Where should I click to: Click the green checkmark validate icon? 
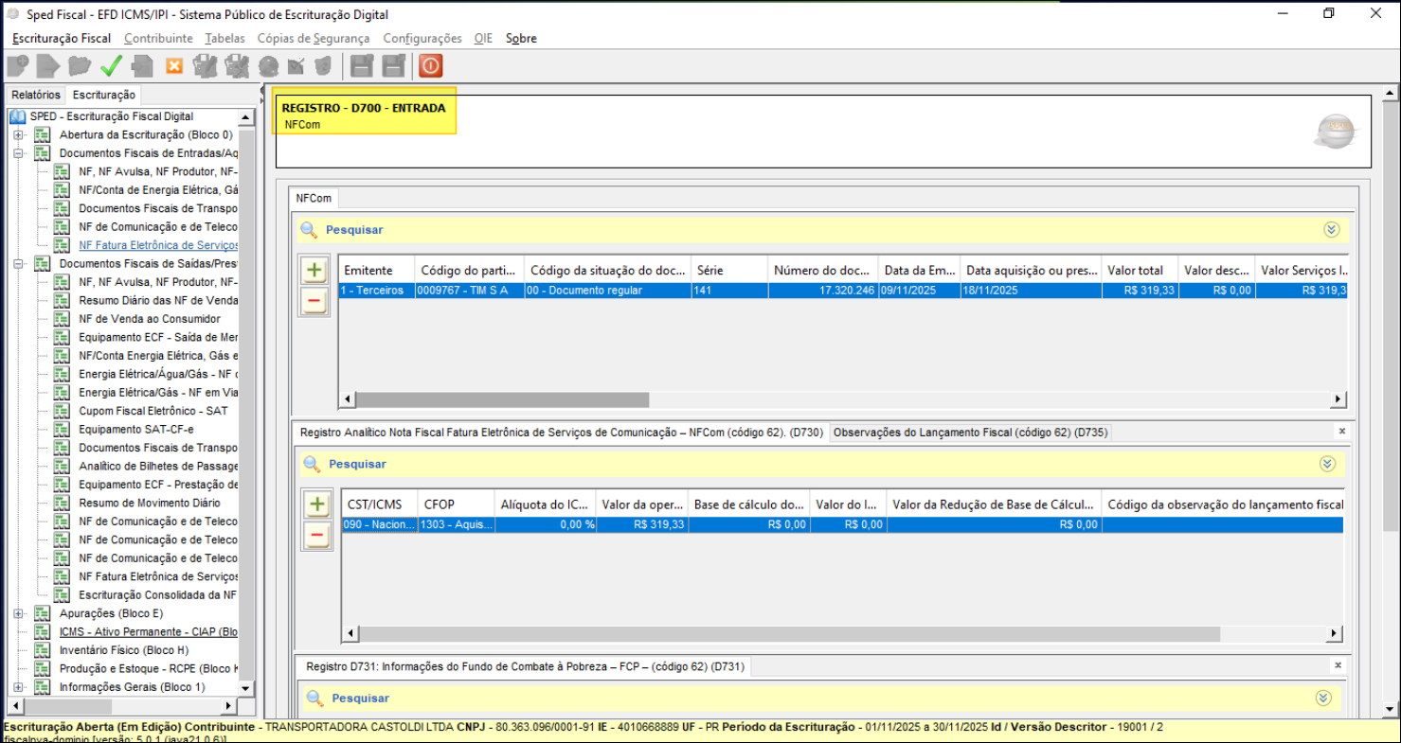[x=111, y=65]
